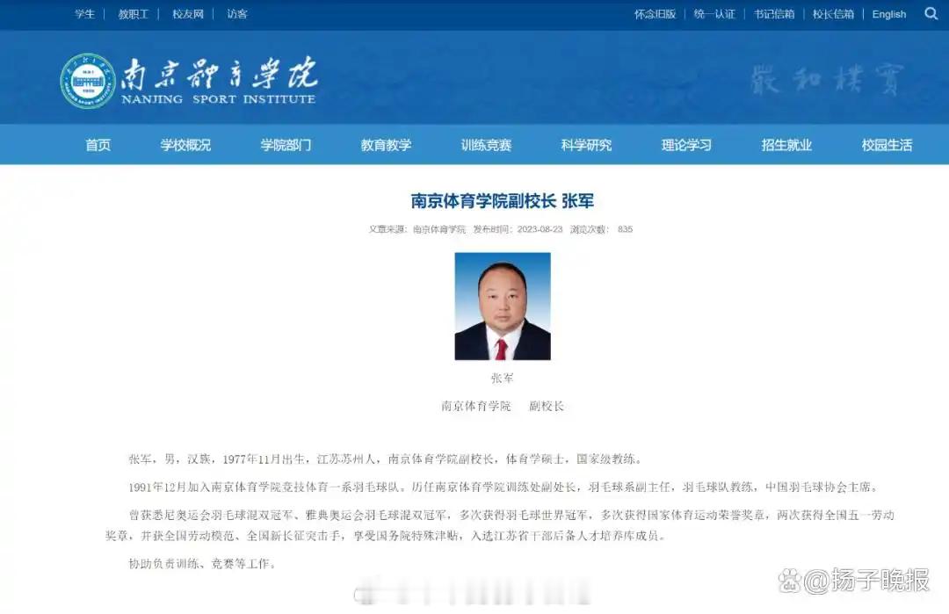Open the 怀念旧版 link
This screenshot has height=614, width=949.
[655, 14]
